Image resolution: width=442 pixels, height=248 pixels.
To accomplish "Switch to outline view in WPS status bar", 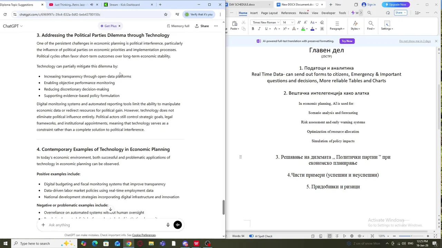I will [337, 236].
